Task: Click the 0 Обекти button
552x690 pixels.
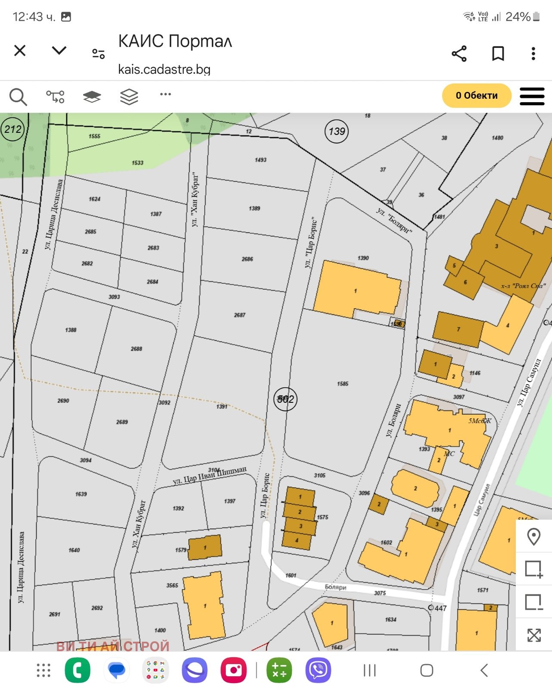Action: tap(477, 96)
